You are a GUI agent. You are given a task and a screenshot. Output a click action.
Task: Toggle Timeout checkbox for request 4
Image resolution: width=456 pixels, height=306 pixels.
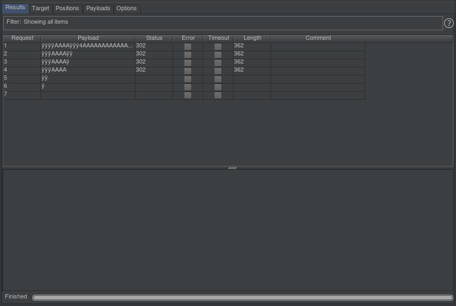pos(218,71)
